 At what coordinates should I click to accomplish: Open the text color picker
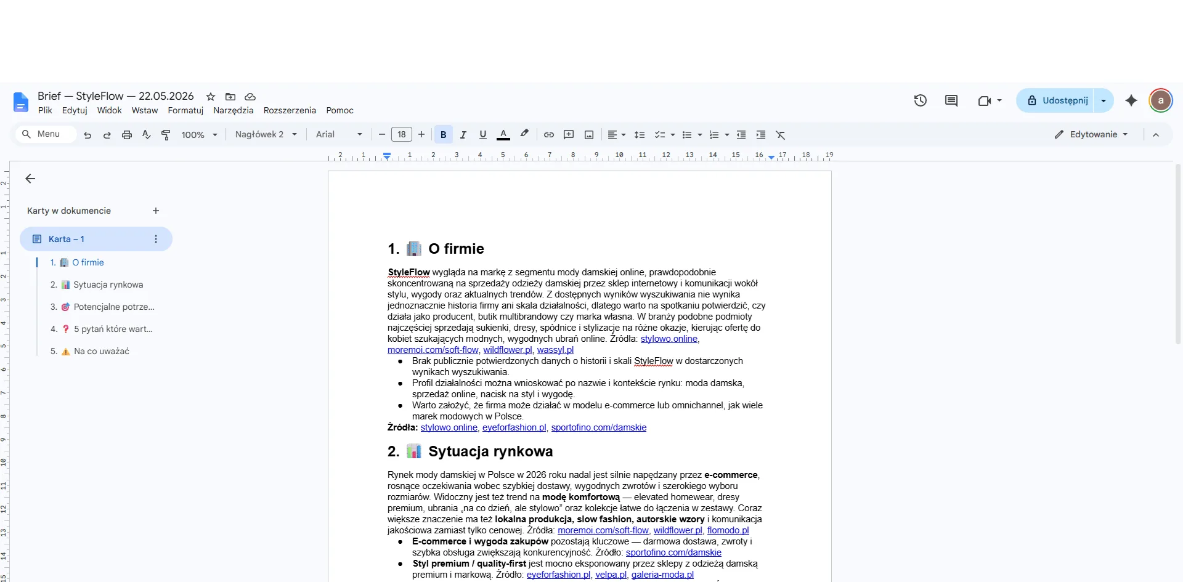coord(503,135)
